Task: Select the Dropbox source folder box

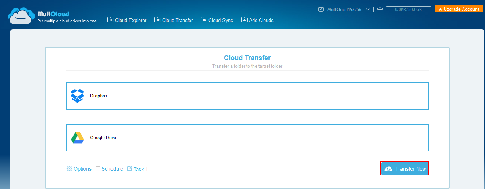Action: pos(247,96)
